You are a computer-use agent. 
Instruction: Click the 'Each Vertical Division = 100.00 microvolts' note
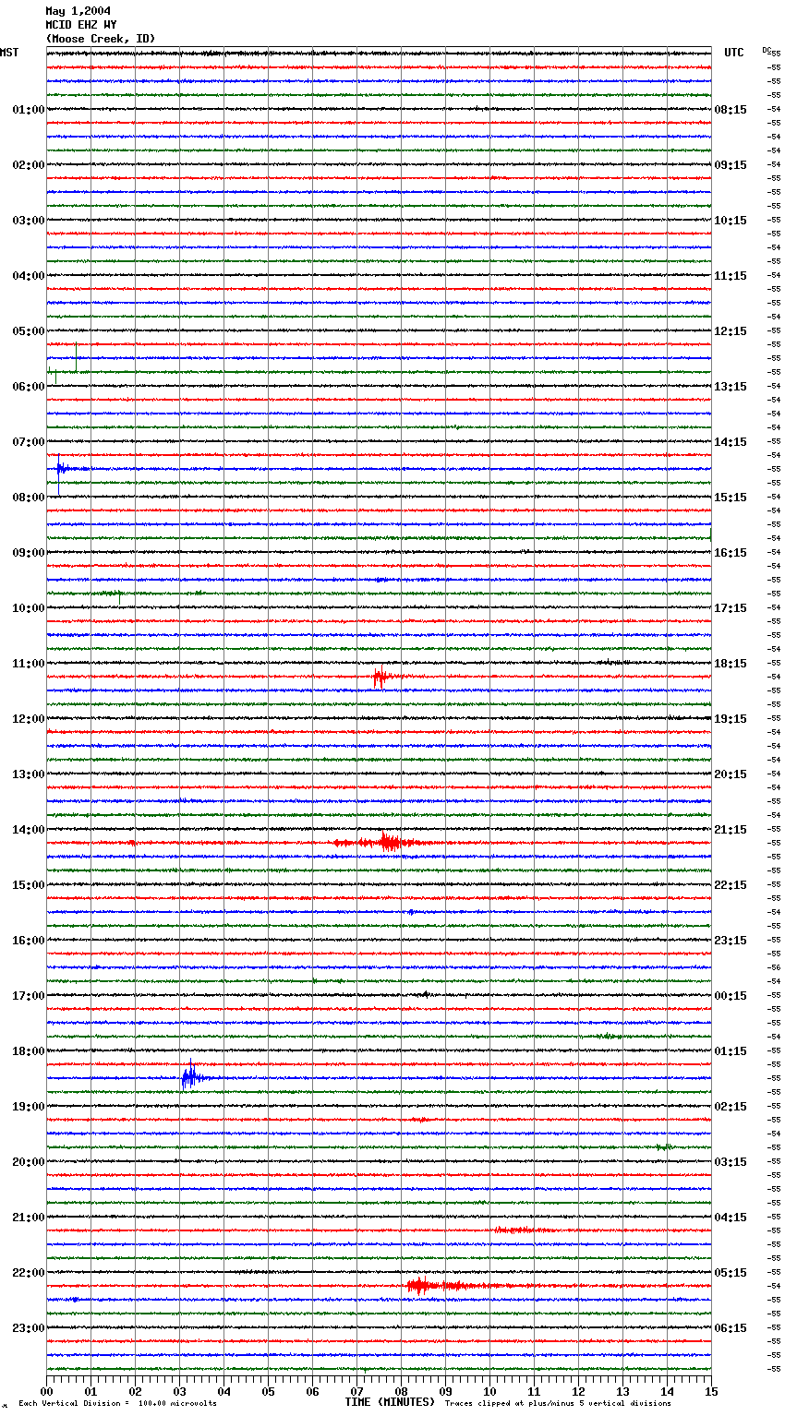118,1404
